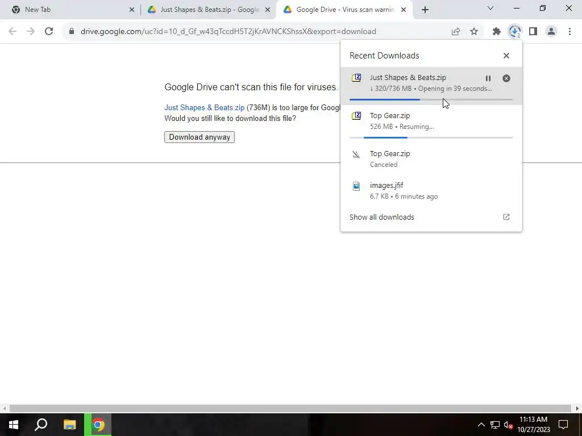Screen dimensions: 582x436
Task: Click the images.jfif file icon
Action: pyautogui.click(x=356, y=186)
